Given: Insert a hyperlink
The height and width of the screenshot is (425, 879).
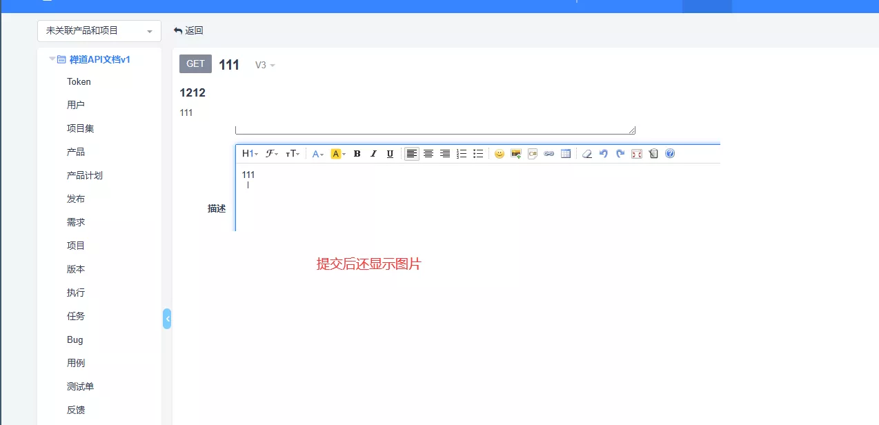Looking at the screenshot, I should click(x=549, y=154).
